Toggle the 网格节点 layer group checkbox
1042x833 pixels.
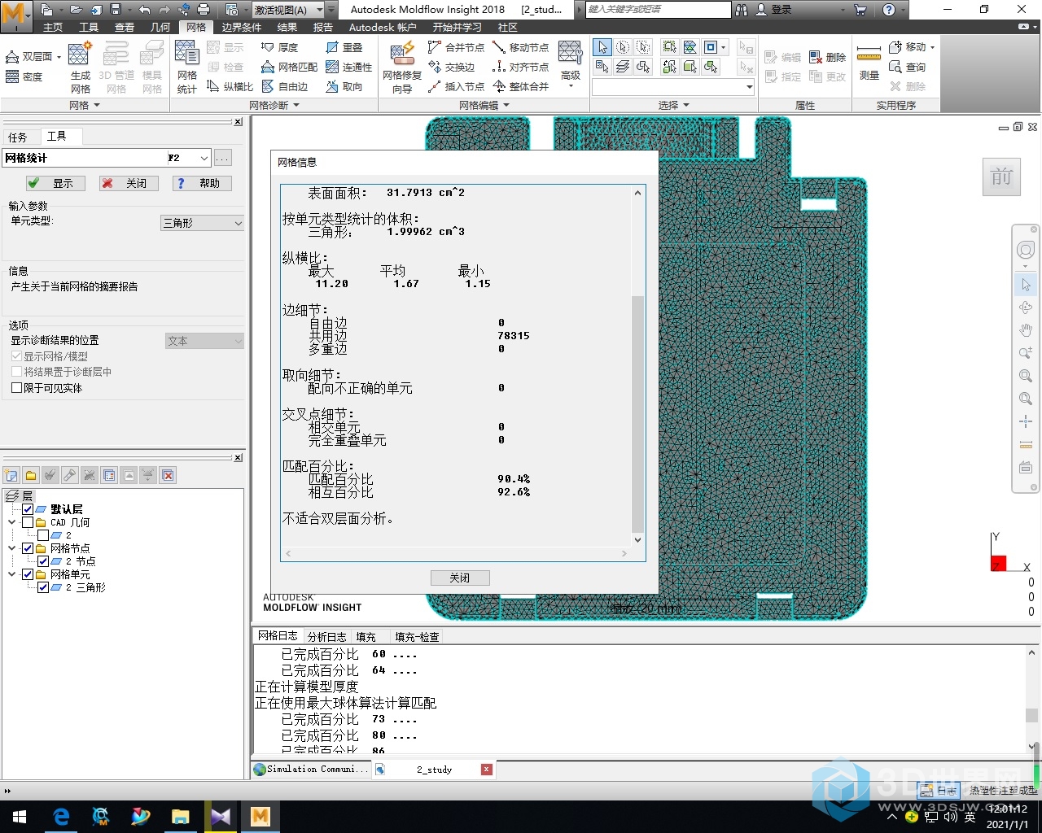28,548
